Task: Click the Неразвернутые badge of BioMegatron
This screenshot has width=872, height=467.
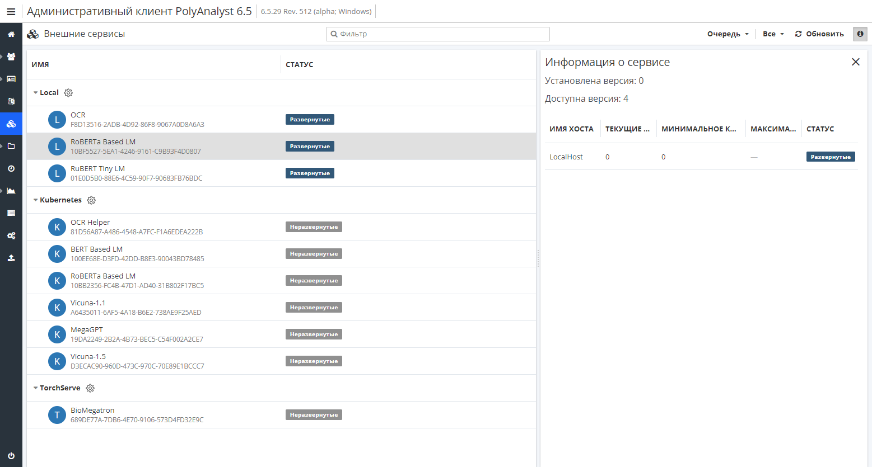Action: tap(314, 415)
